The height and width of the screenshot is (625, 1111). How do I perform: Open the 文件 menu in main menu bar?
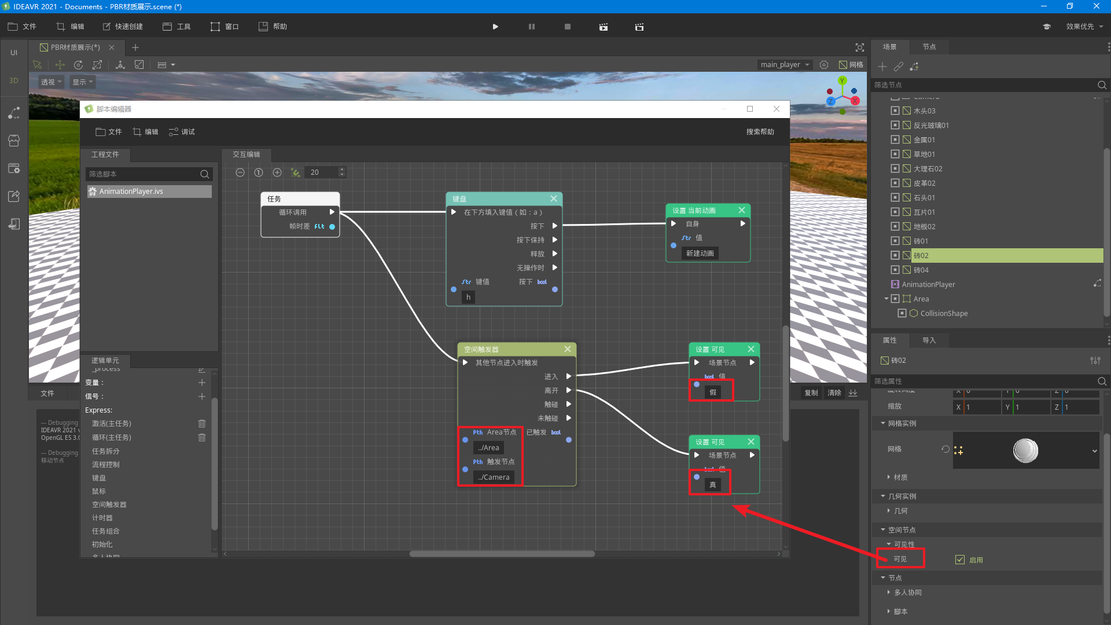pos(22,27)
